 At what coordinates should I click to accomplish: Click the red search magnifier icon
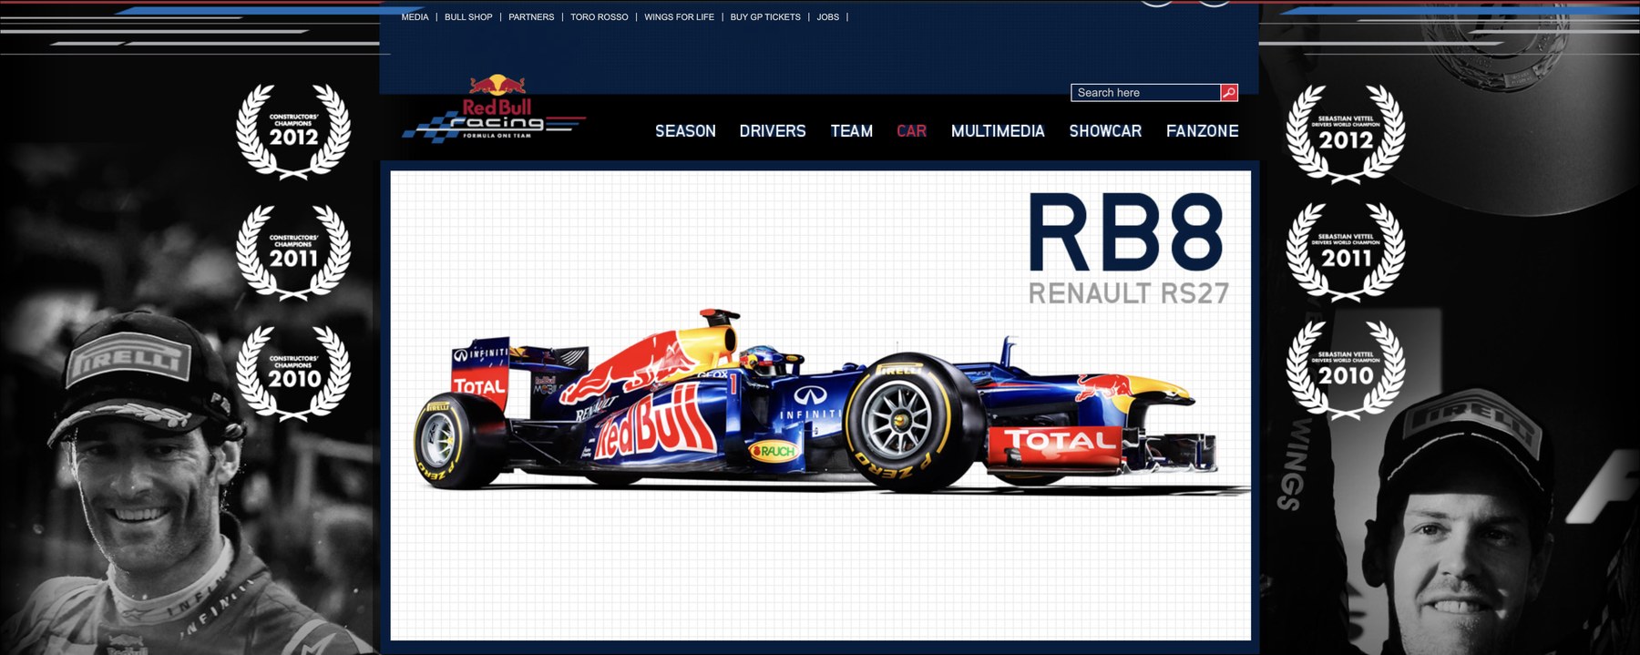(x=1229, y=92)
